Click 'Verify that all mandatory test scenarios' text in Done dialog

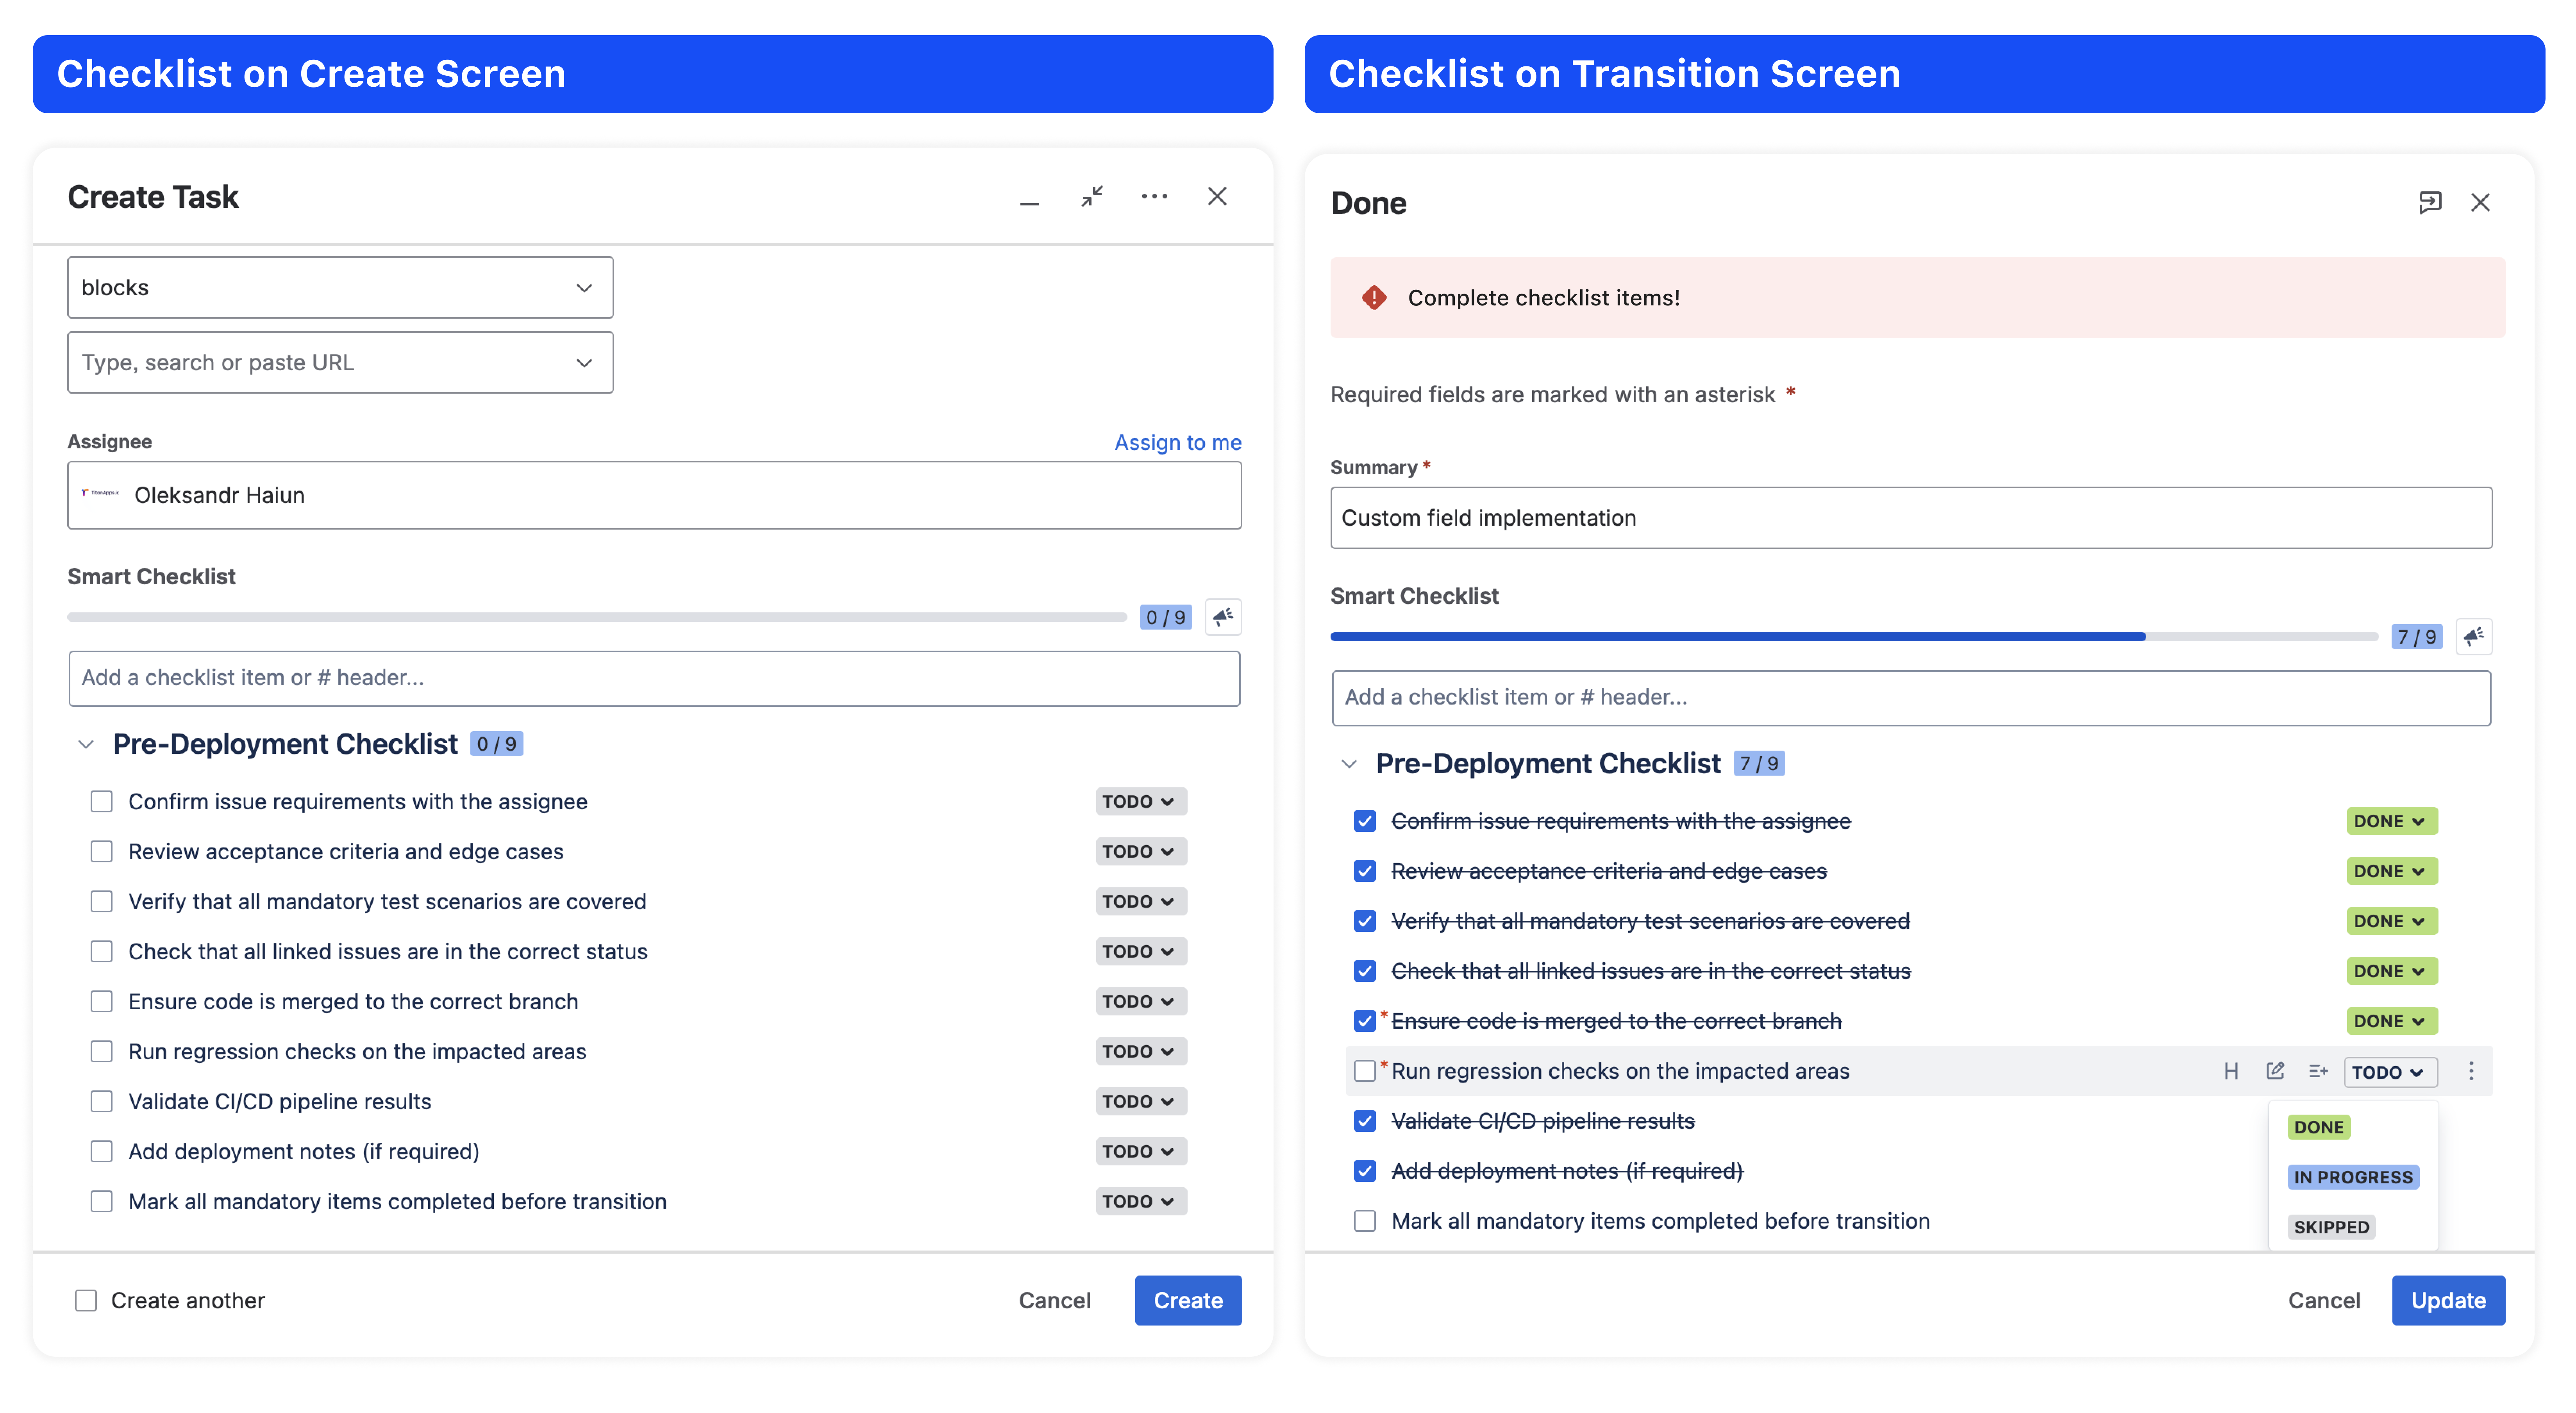click(1651, 921)
